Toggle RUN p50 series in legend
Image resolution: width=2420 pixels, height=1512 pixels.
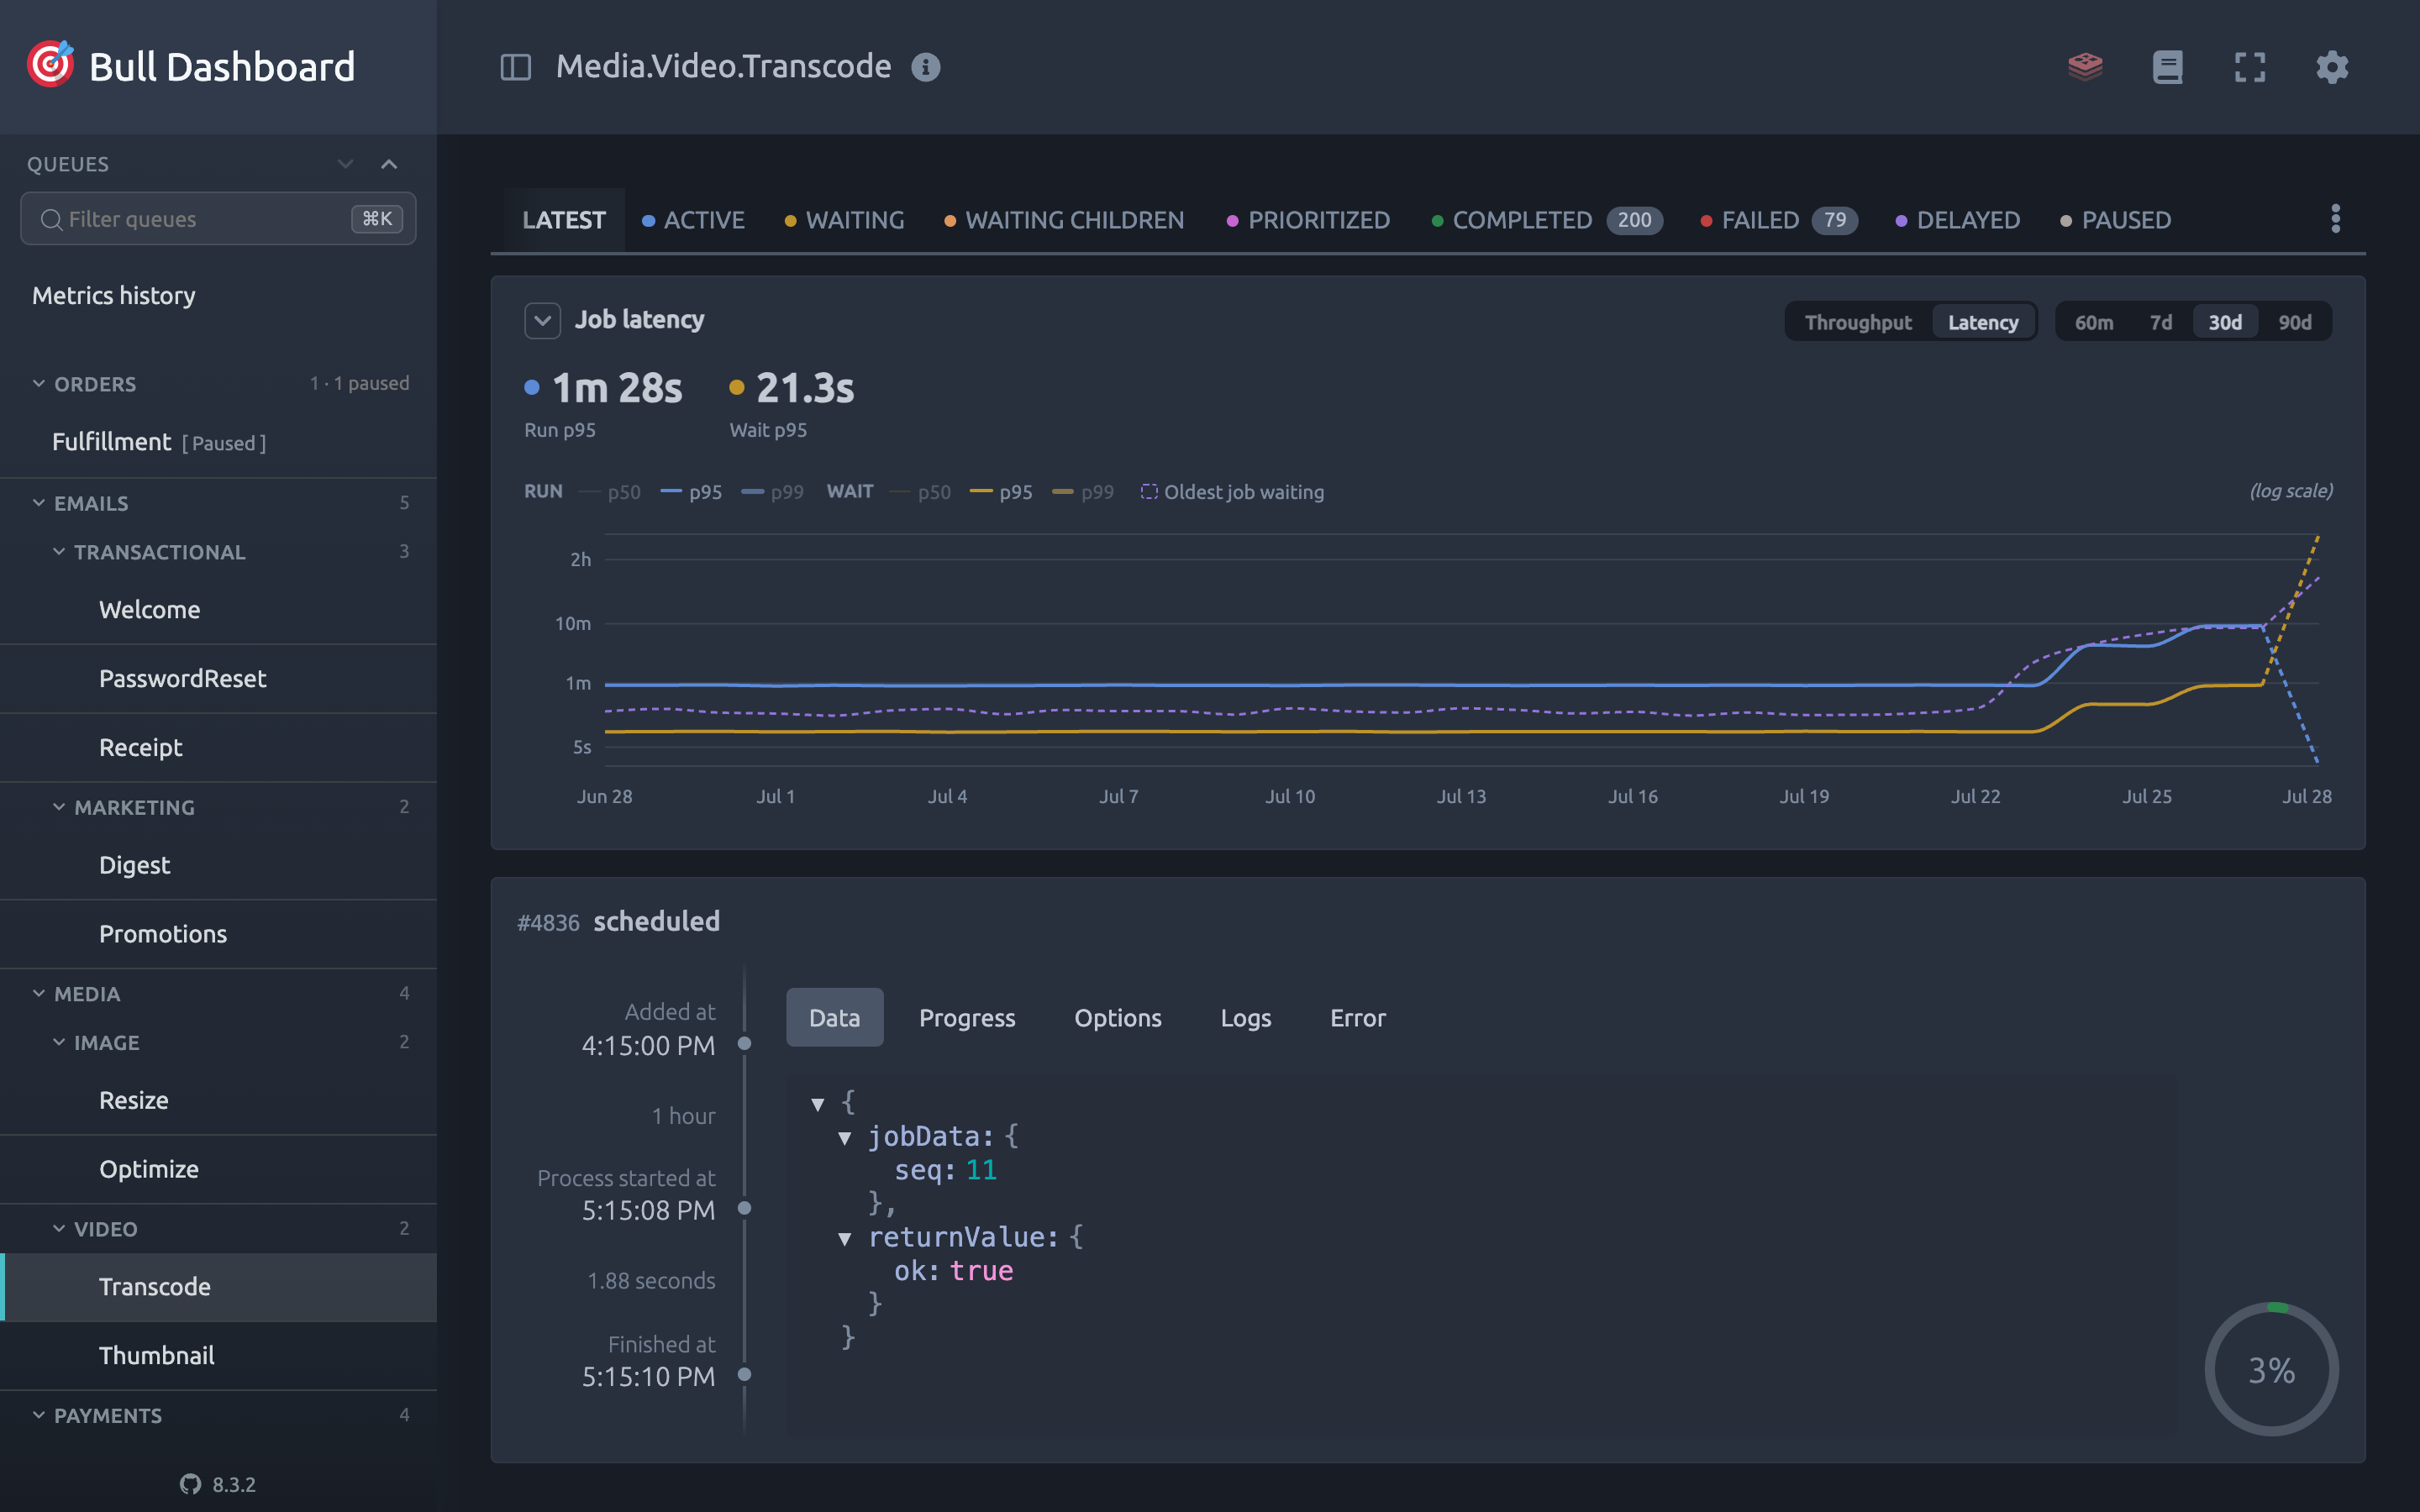610,492
